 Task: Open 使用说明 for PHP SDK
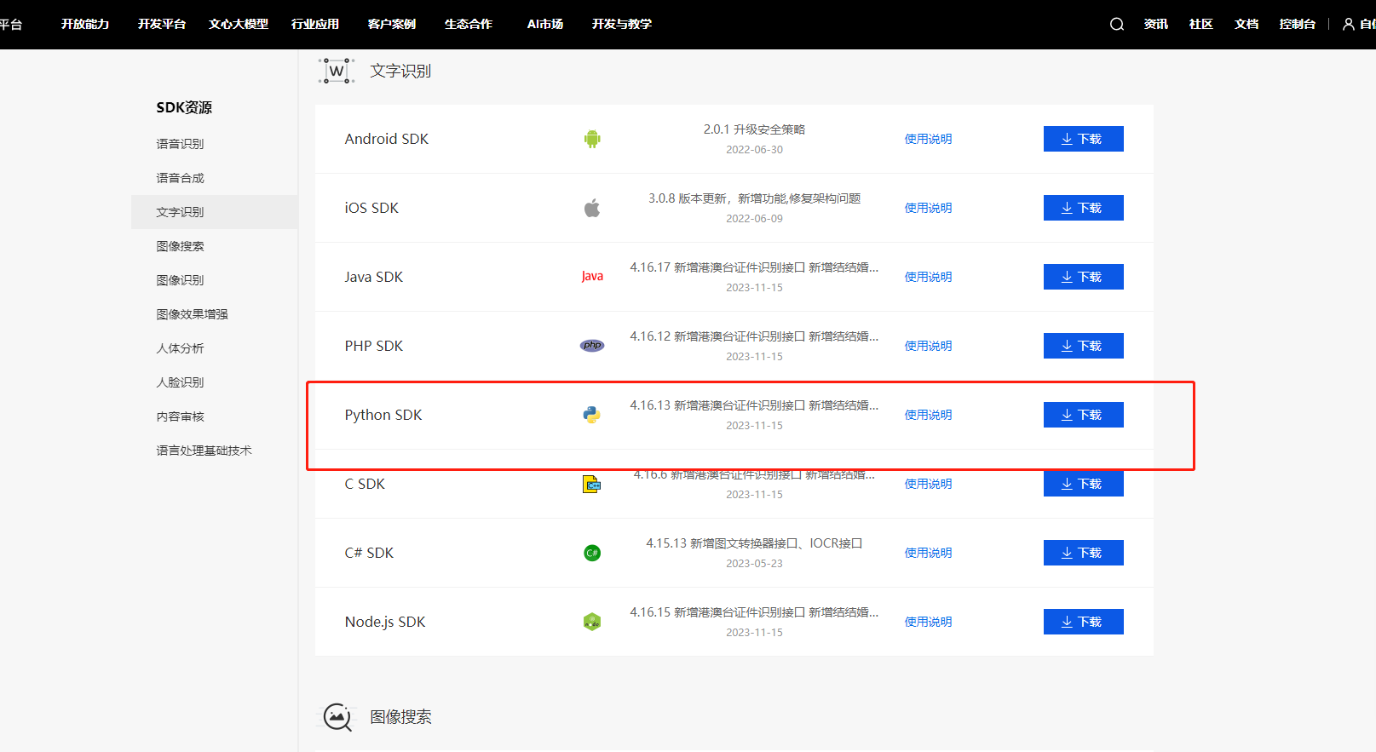[928, 346]
